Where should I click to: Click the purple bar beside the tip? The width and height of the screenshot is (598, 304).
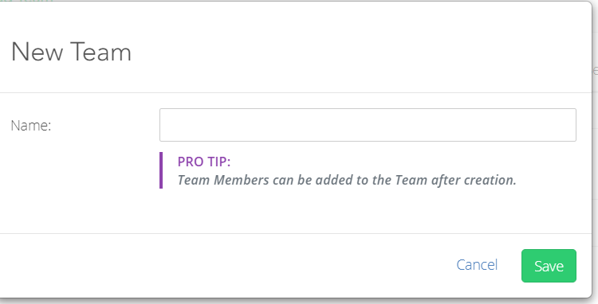pos(161,170)
